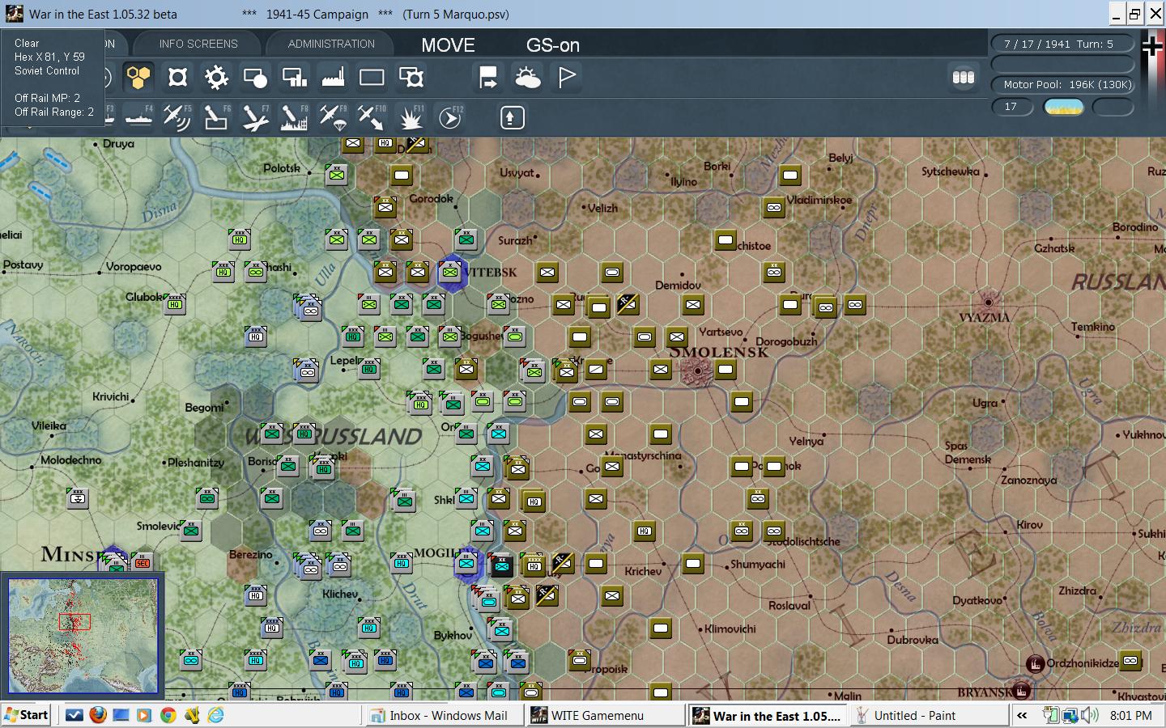Click the empty rectangle toolbar icon
1166x728 pixels.
point(372,78)
